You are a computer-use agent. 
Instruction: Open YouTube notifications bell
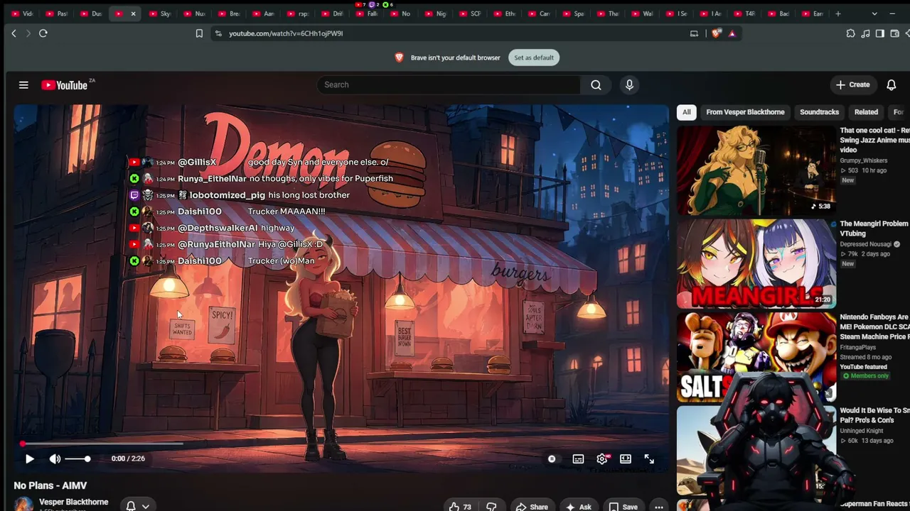coord(891,85)
